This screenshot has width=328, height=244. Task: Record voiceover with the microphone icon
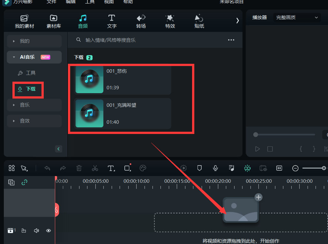pos(215,168)
